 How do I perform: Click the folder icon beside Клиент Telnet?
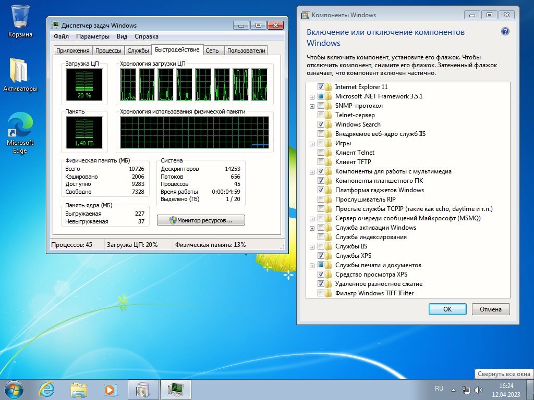329,153
